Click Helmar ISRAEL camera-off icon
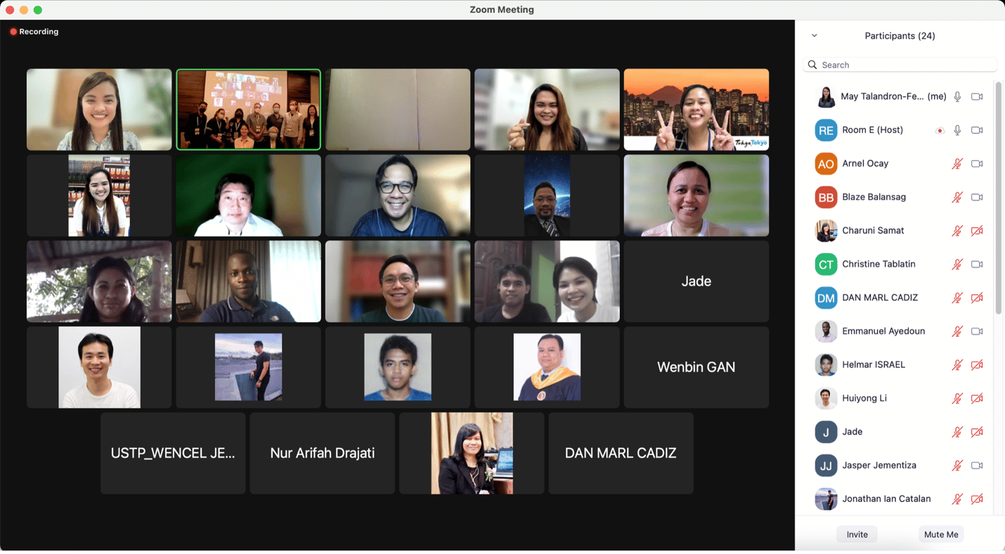The height and width of the screenshot is (554, 1005). [x=977, y=365]
